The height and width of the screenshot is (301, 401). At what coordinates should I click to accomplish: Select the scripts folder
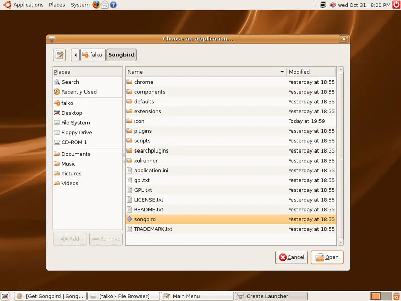[231, 141]
